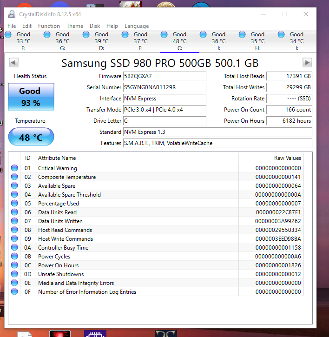Click Total Host Reads value 17391 GB
Viewport: 329px width, 337px height.
point(289,76)
